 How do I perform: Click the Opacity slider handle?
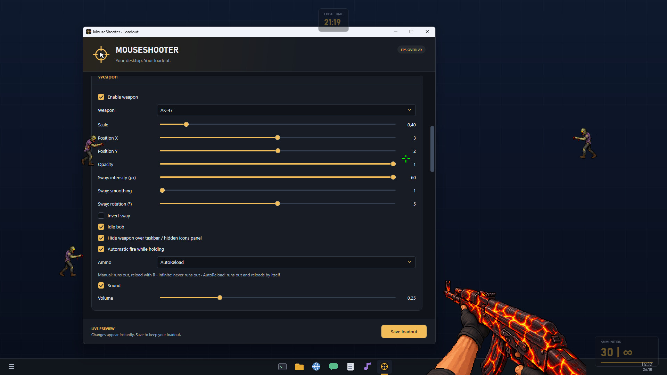pyautogui.click(x=393, y=164)
